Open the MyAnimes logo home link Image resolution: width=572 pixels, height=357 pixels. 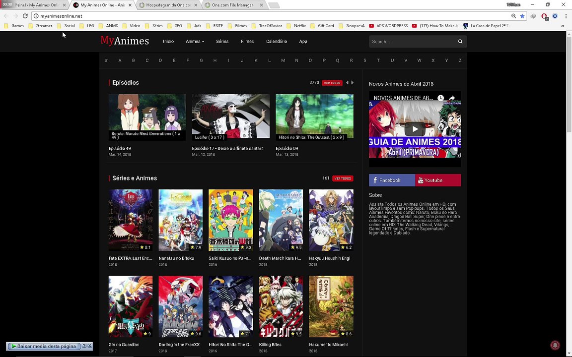(125, 41)
